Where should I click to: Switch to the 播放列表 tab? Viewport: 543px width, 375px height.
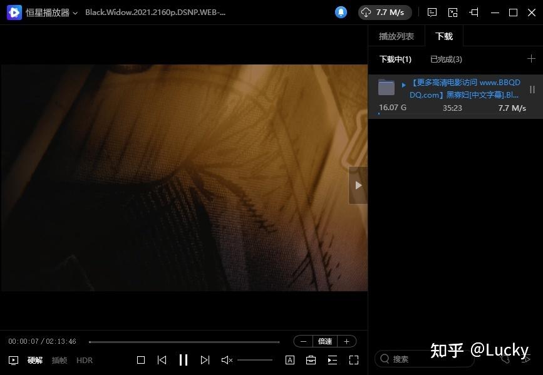click(396, 36)
